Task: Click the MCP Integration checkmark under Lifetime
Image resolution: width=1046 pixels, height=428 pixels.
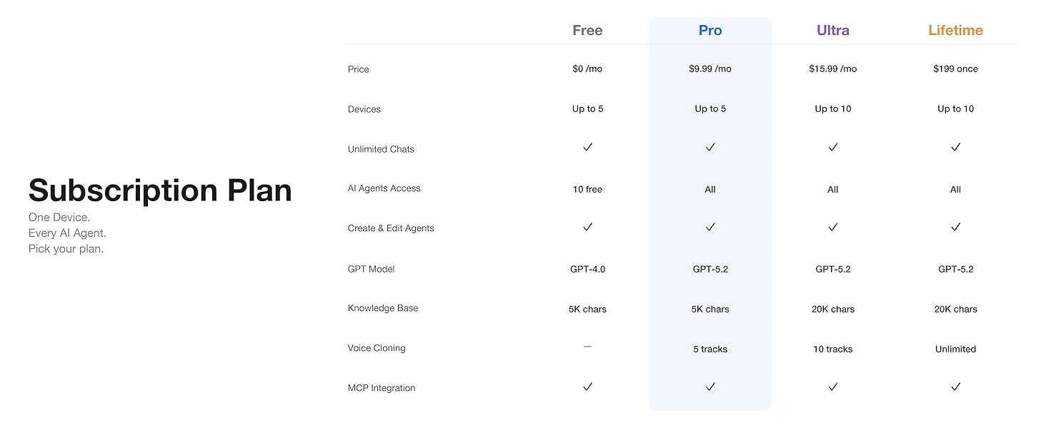Action: click(x=955, y=387)
